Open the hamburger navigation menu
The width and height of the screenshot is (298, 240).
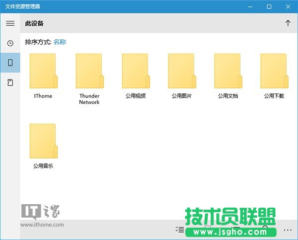coord(10,23)
